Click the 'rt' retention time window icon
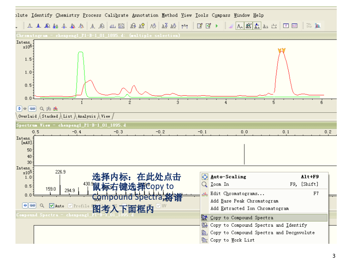The image size is (357, 268). pyautogui.click(x=286, y=26)
